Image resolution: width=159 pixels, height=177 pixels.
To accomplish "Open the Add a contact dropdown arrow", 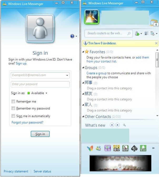I will pyautogui.click(x=141, y=34).
